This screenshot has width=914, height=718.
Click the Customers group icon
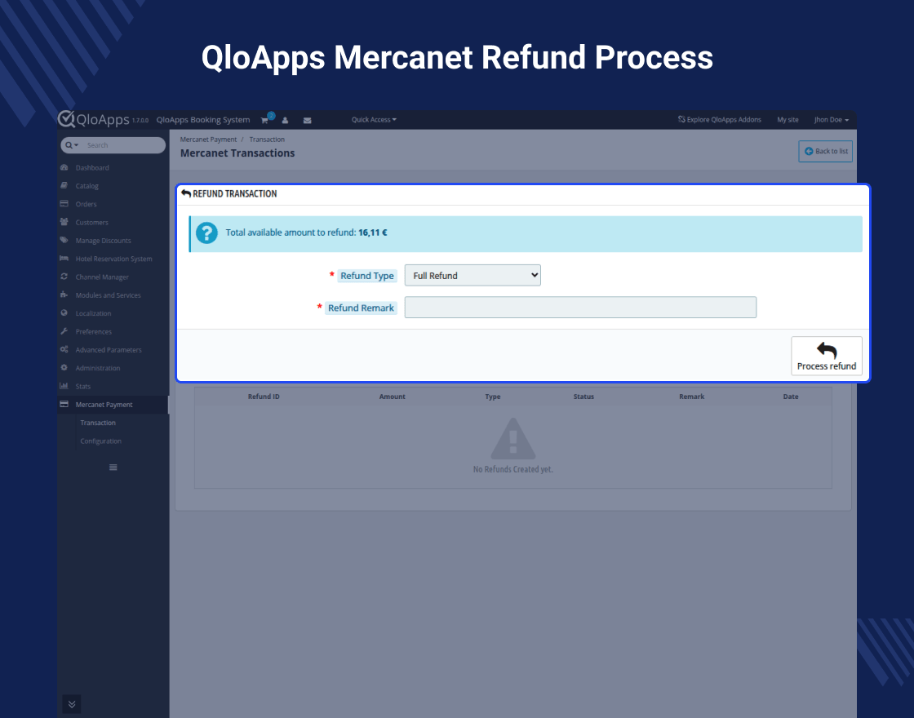(x=64, y=222)
